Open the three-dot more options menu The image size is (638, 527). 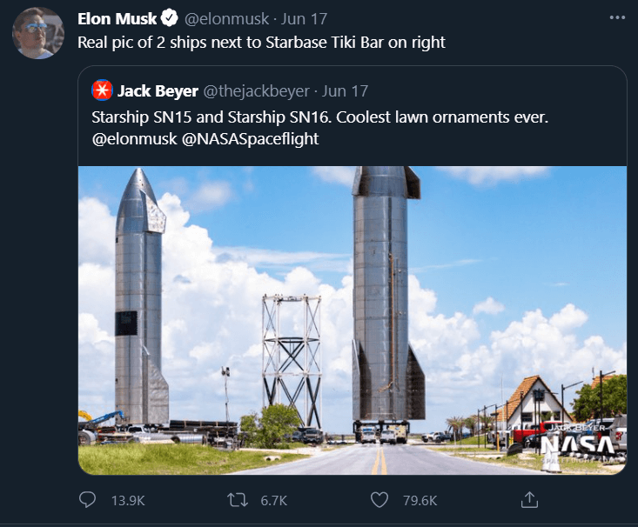pyautogui.click(x=617, y=17)
